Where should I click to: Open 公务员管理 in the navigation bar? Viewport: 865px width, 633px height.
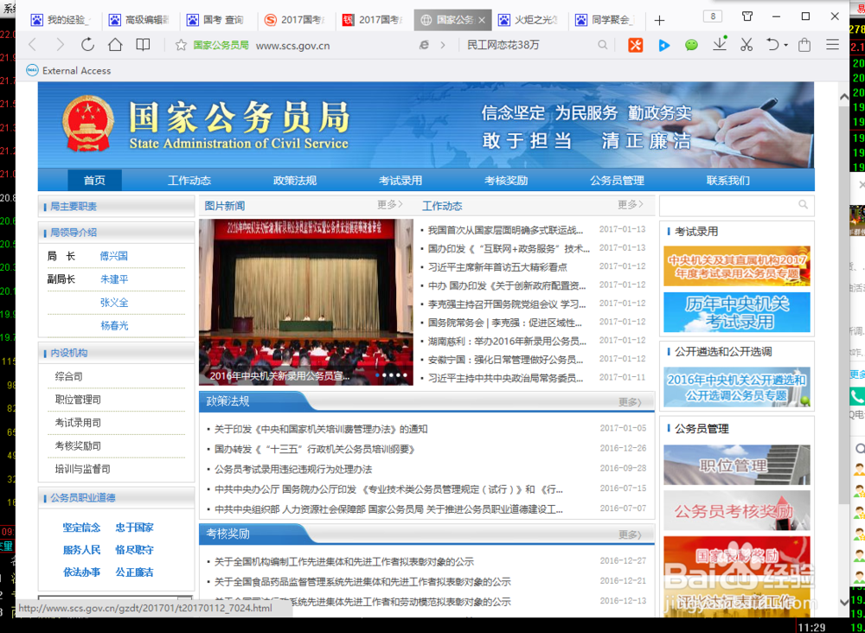pos(617,181)
